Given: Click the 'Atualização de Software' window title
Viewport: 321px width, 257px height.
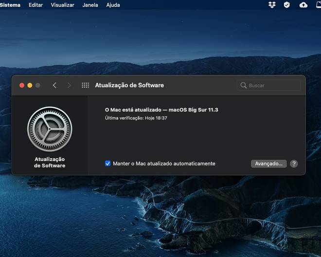Looking at the screenshot, I should coord(129,85).
